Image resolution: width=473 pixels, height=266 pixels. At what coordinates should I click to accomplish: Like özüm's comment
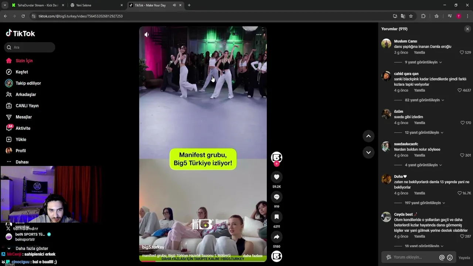point(463,123)
